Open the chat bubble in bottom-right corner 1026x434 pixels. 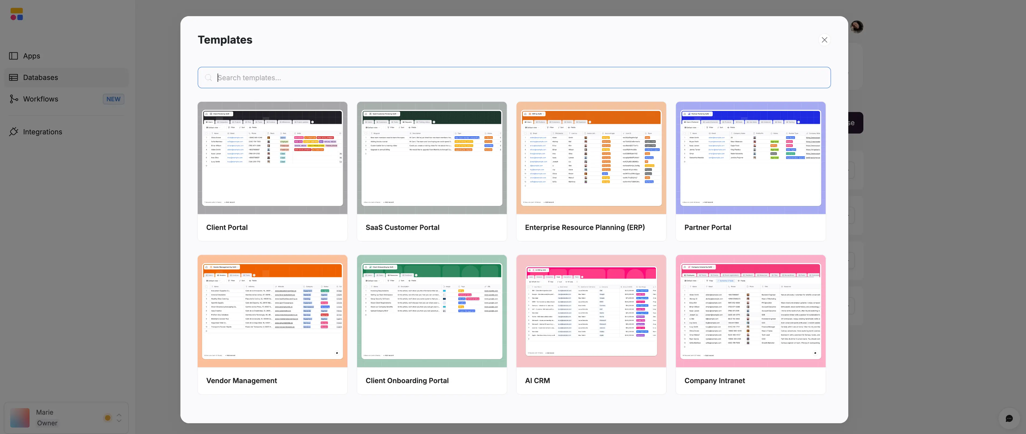pyautogui.click(x=1009, y=418)
